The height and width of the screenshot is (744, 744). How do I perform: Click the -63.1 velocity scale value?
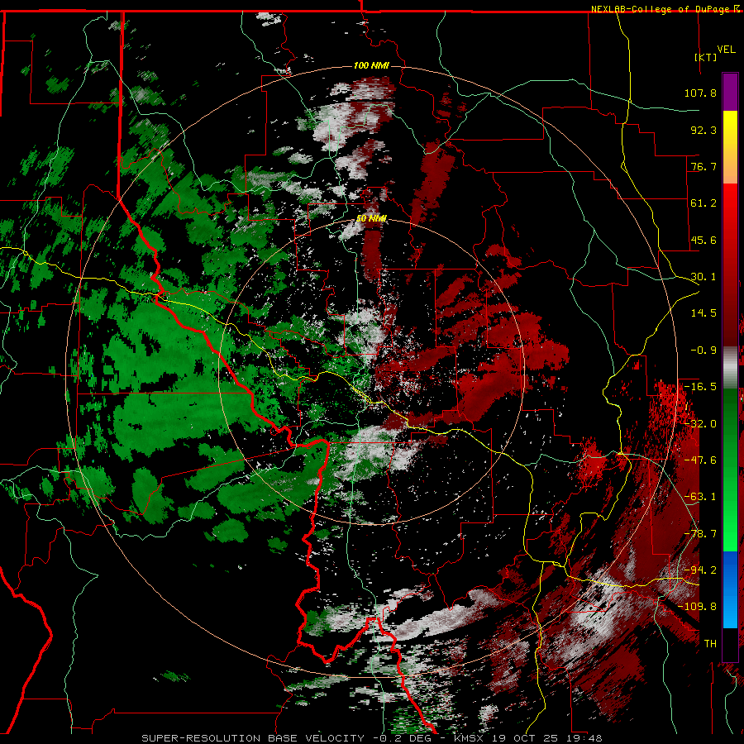tap(700, 497)
